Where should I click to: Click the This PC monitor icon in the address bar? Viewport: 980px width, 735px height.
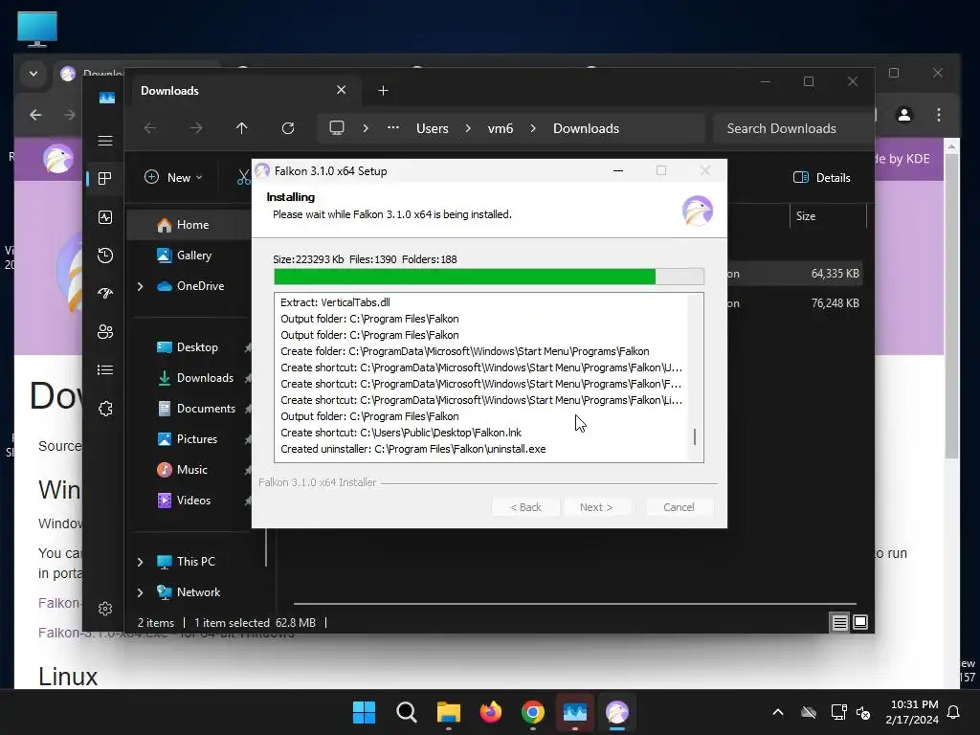[337, 128]
